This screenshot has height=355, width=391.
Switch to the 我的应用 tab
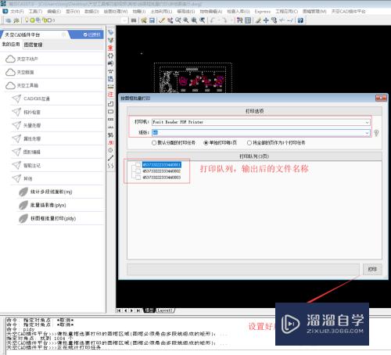pyautogui.click(x=11, y=45)
